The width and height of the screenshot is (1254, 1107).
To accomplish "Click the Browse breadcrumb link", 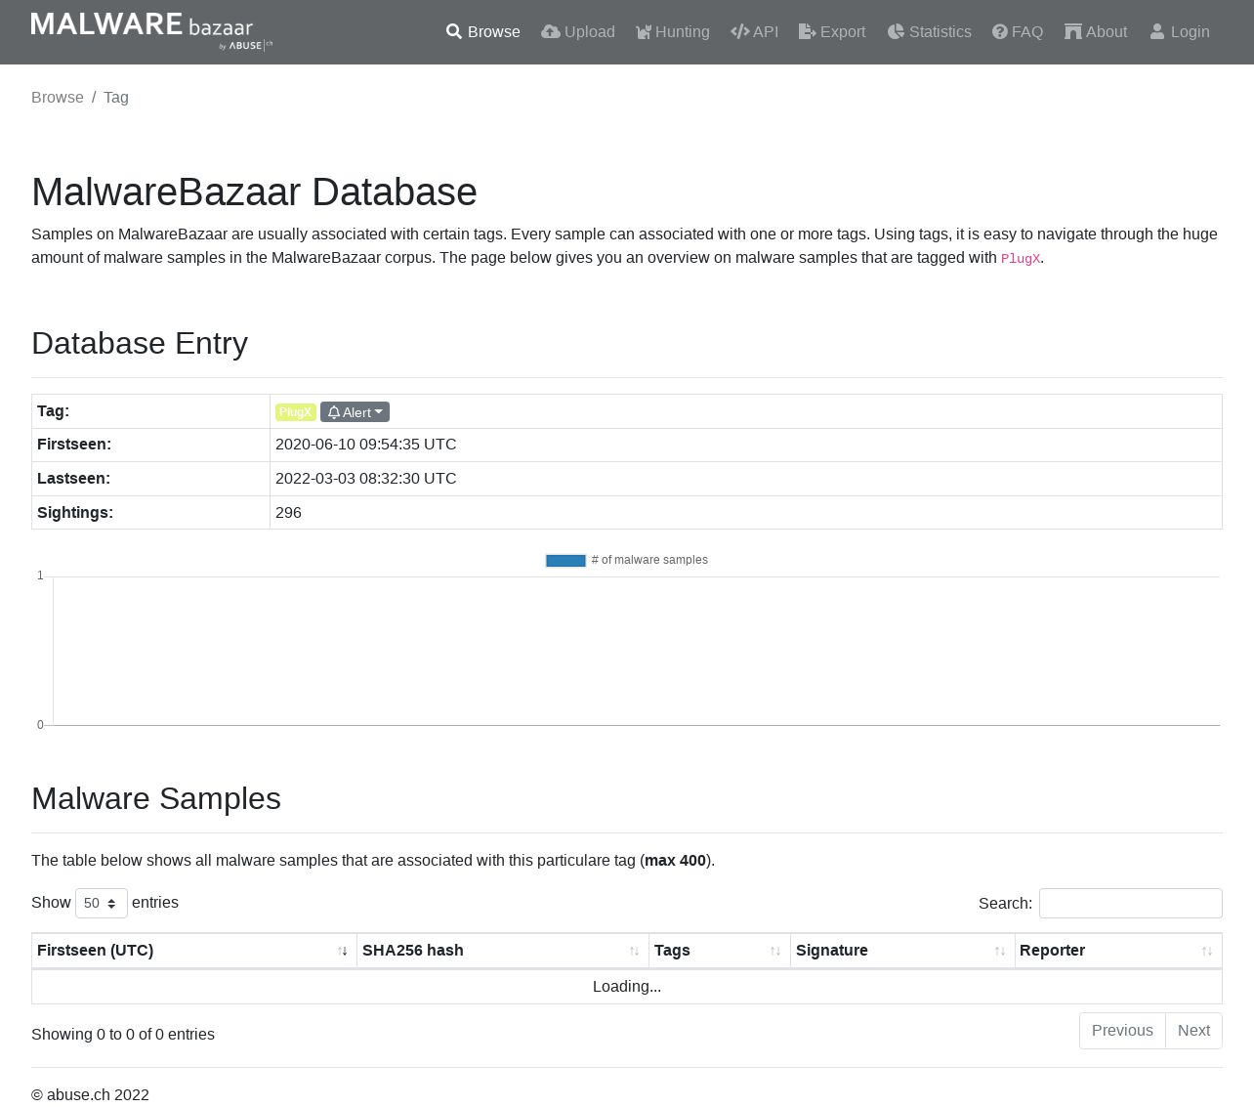I will coord(58,98).
